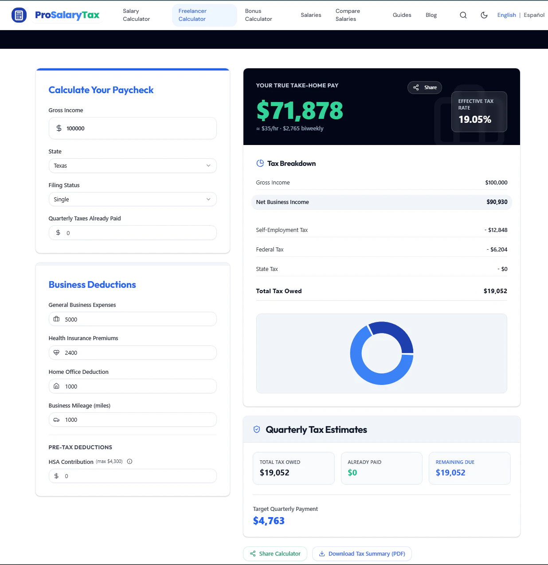Click the Calculate Your Paycheck heading
Viewport: 548px width, 565px height.
pos(101,90)
